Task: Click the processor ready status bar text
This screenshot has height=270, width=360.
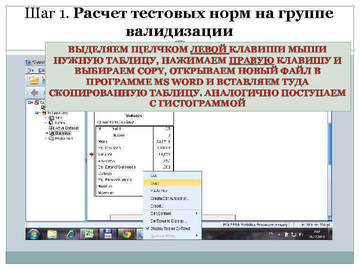Action: [x=255, y=225]
